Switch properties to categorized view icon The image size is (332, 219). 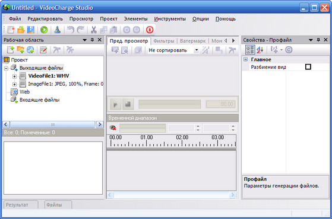(250, 50)
